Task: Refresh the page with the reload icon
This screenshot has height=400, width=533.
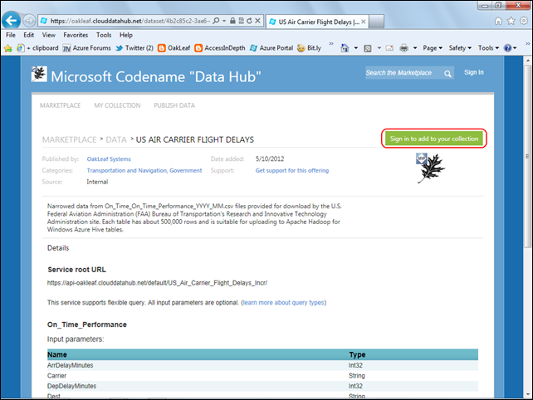Action: pyautogui.click(x=249, y=21)
